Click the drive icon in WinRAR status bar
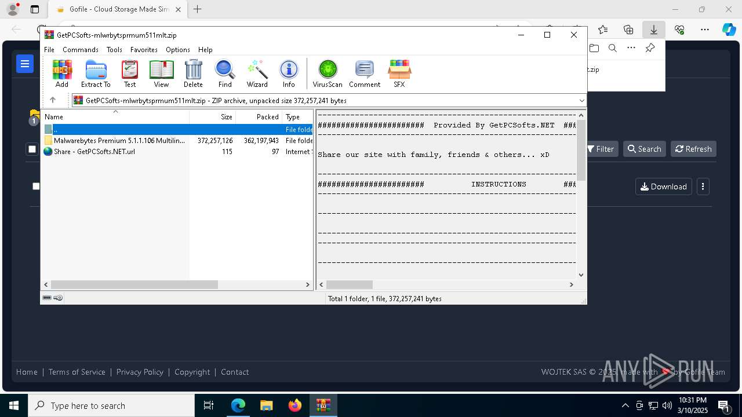This screenshot has height=417, width=742. [48, 298]
